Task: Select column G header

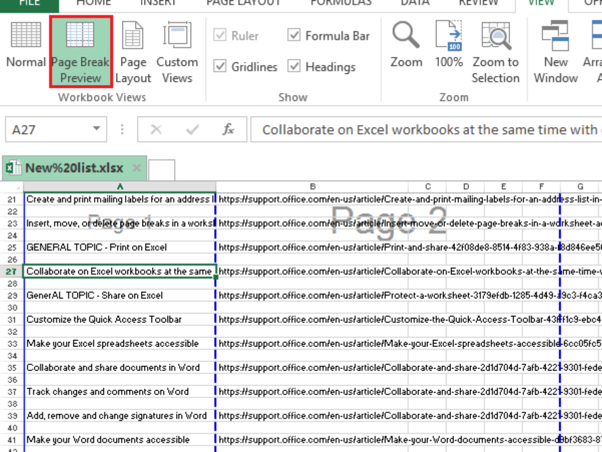Action: tap(580, 186)
